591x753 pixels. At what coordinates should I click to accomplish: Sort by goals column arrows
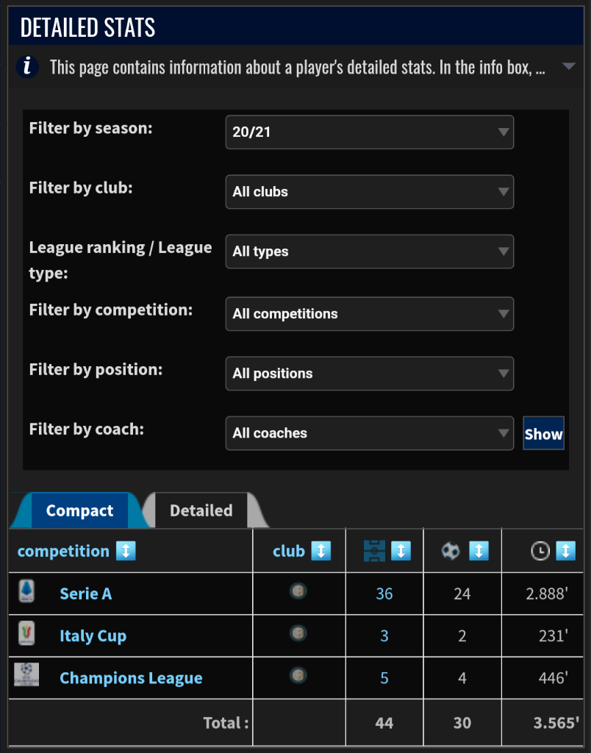tap(479, 551)
